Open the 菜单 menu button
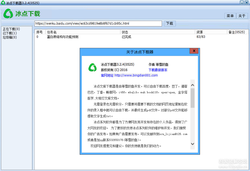This screenshot has height=171, width=250. point(230,16)
